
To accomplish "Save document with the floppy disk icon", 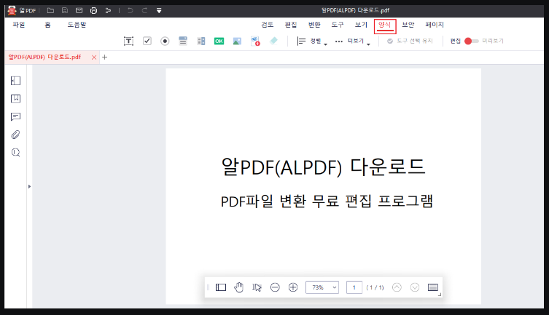I will pos(65,10).
